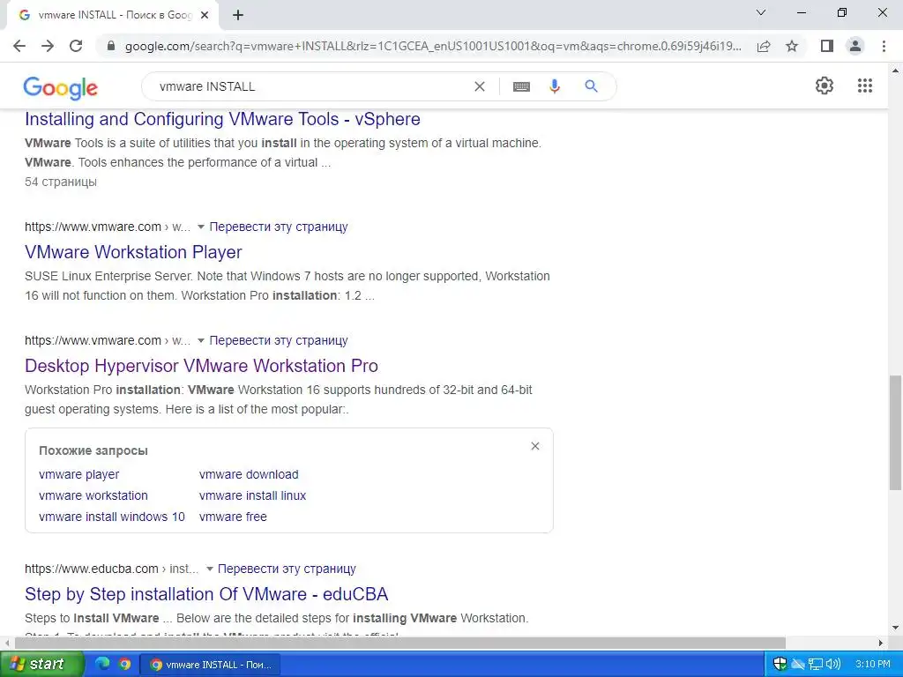This screenshot has width=903, height=677.
Task: Click the scroll up arrow
Action: 895,71
